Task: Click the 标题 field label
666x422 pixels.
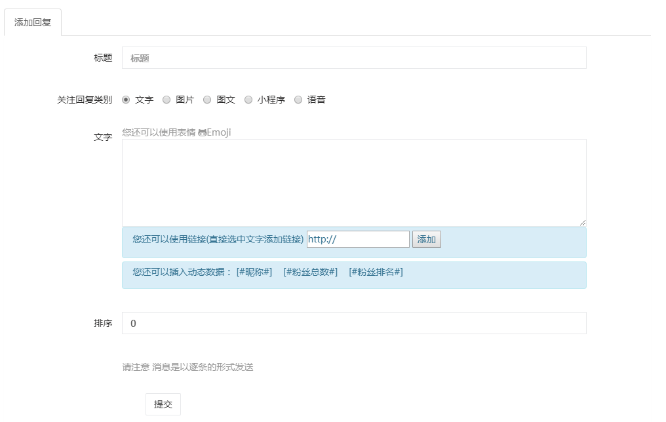Action: (x=103, y=58)
